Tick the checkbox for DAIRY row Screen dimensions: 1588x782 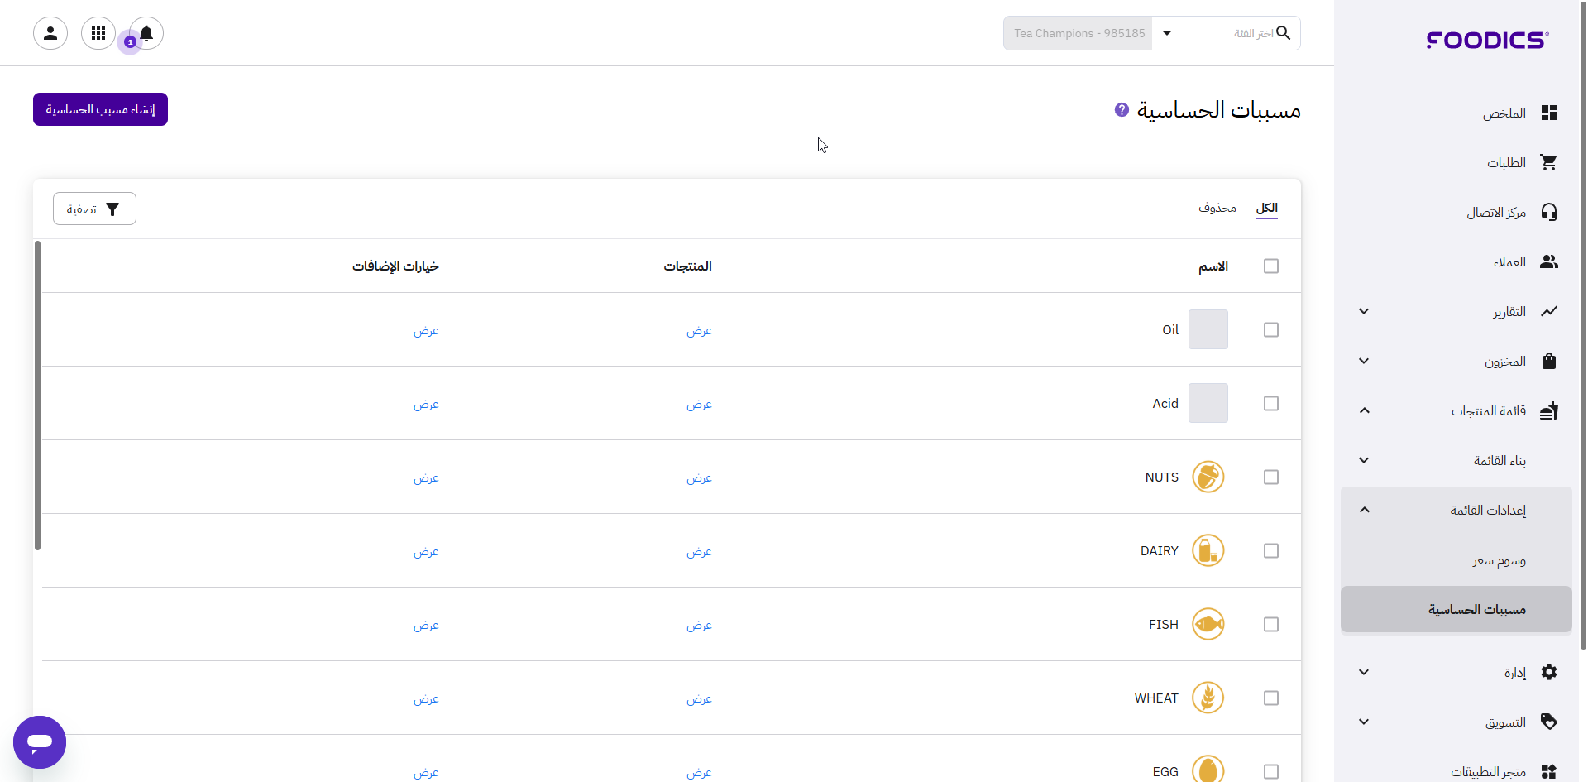coord(1271,551)
